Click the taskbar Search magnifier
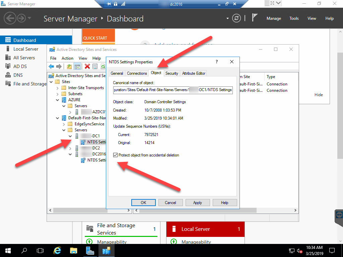 (24, 250)
